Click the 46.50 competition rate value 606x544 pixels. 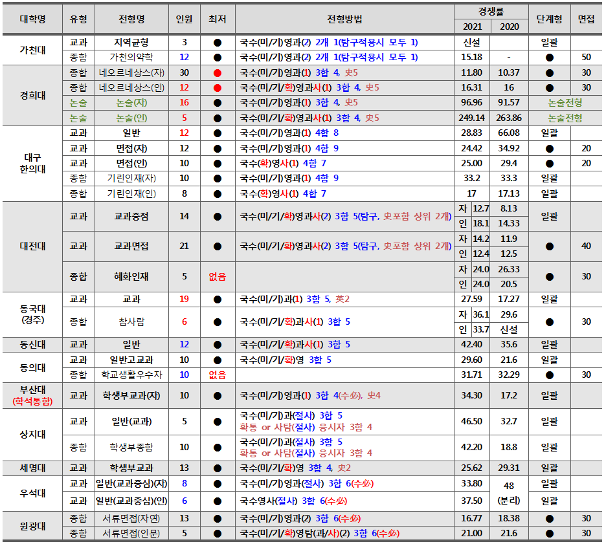[x=471, y=421]
